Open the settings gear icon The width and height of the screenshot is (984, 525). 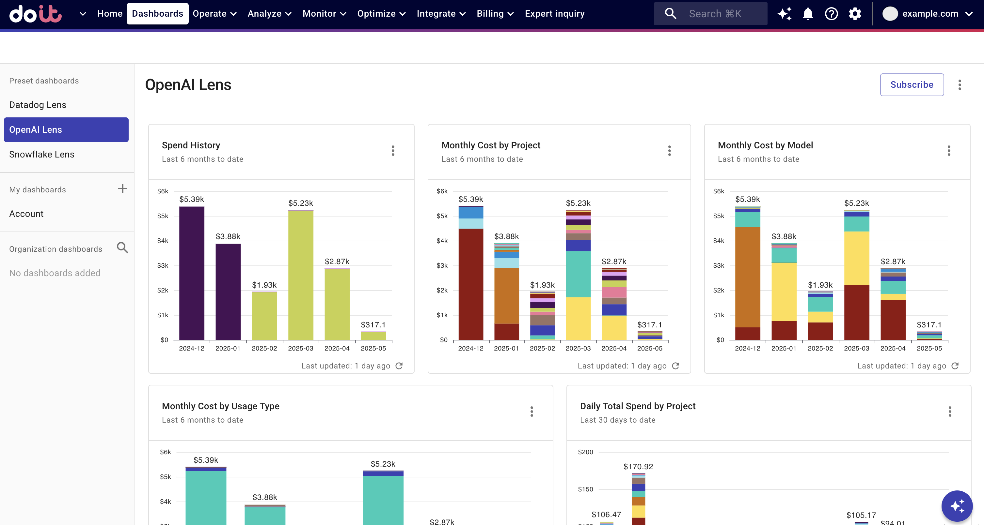[854, 14]
